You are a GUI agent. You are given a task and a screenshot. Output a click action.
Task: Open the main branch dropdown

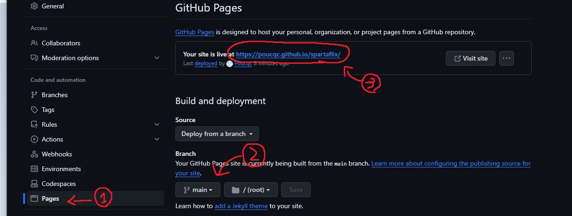coord(198,190)
